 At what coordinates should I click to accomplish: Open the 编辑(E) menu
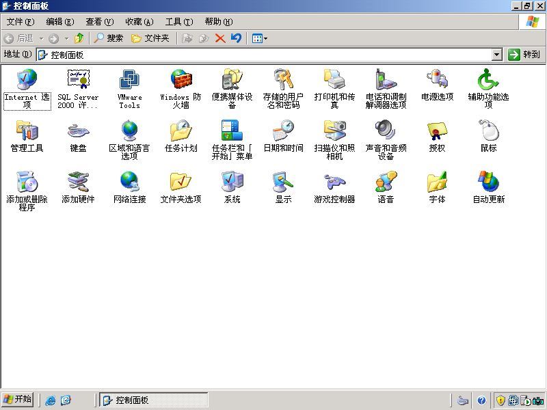pyautogui.click(x=60, y=22)
